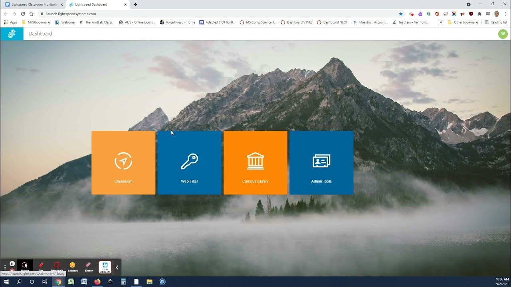Select the Pen tool in recorder toolbar
Screen dimensions: 511x287
coord(41,266)
